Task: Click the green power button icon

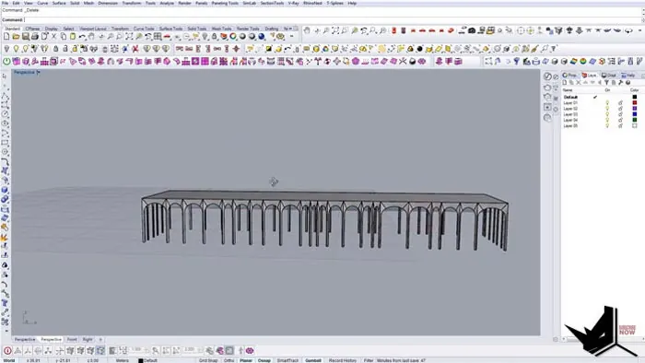Action: (x=6, y=61)
